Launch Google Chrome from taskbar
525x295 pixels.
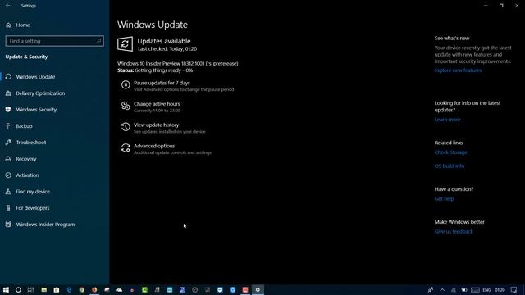tap(82, 289)
